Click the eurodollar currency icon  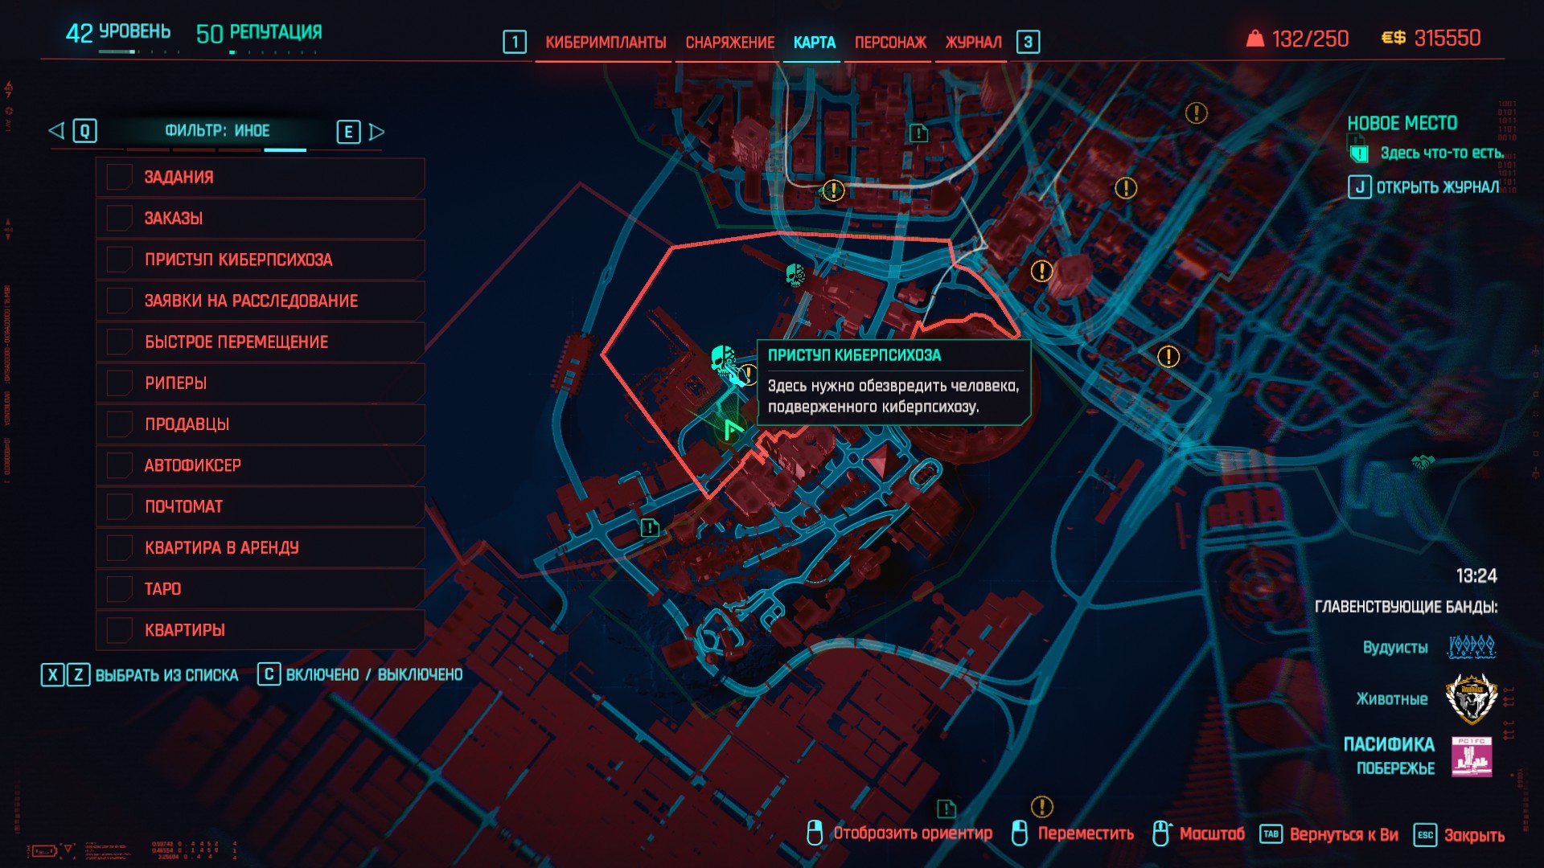(1394, 38)
